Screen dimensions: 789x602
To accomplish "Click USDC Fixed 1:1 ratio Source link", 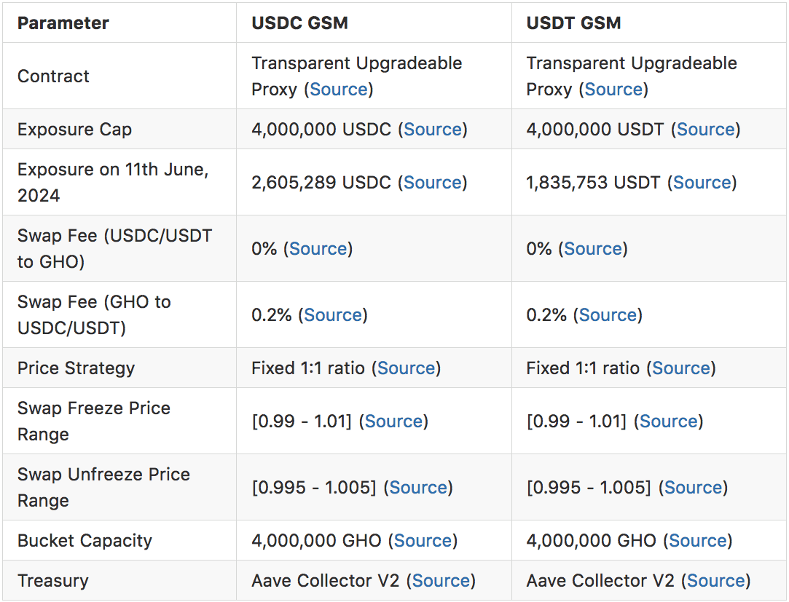I will click(x=407, y=368).
